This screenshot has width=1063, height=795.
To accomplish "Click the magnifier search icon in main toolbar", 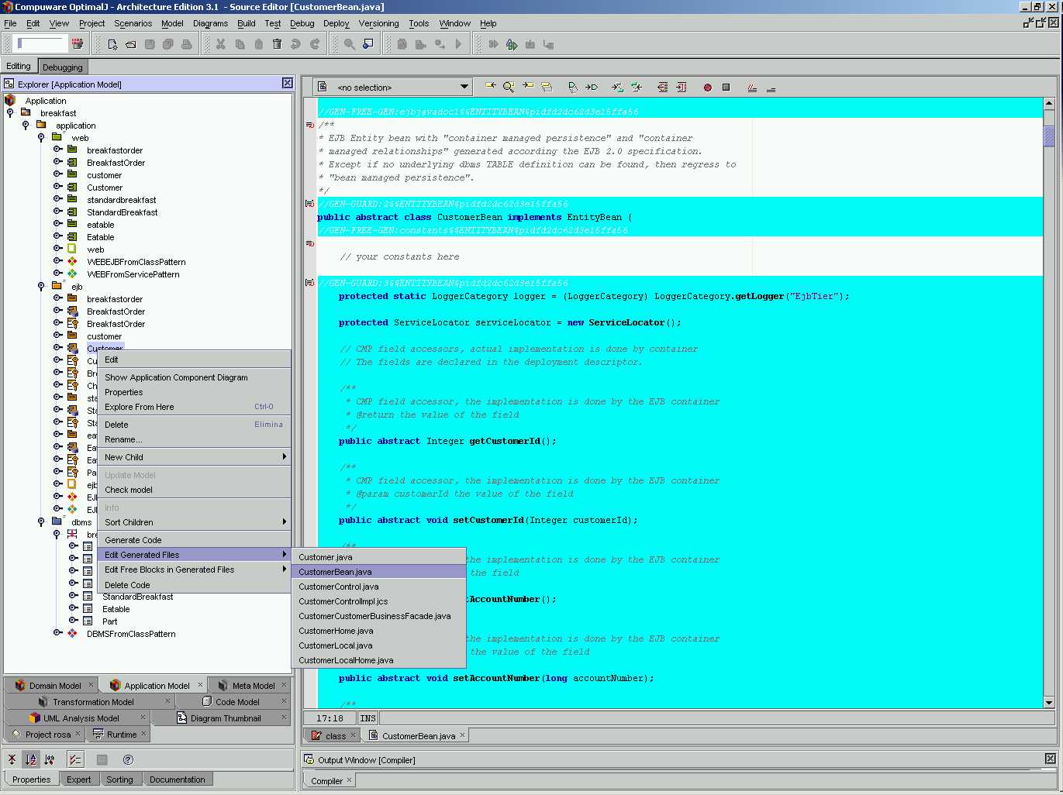I will pos(350,44).
